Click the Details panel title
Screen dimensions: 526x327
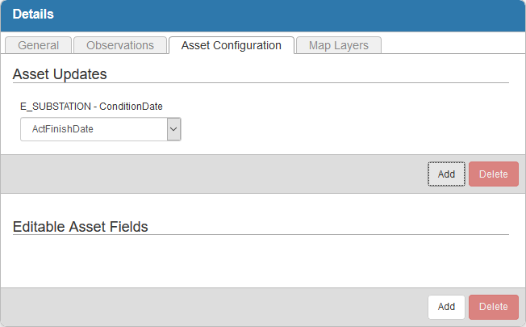tap(33, 15)
